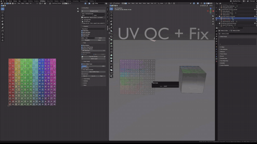Open the UV menu in UV editor header

coord(31,3)
